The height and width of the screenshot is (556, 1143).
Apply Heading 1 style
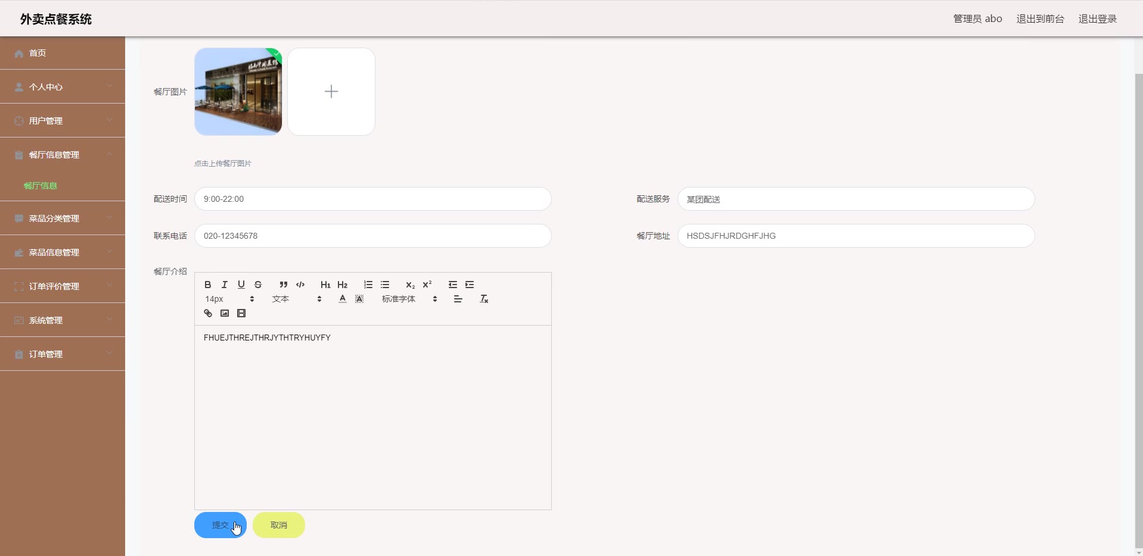(x=325, y=285)
